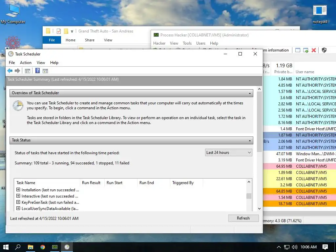Viewport: 336px width, 252px height.
Task: Click the taskbar Search magnifier icon
Action: pyautogui.click(x=18, y=247)
